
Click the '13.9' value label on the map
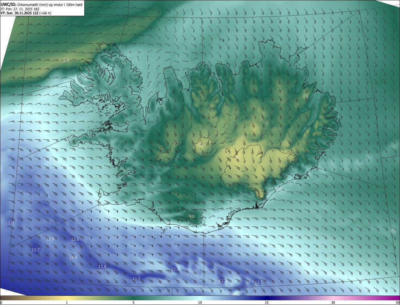136,278
